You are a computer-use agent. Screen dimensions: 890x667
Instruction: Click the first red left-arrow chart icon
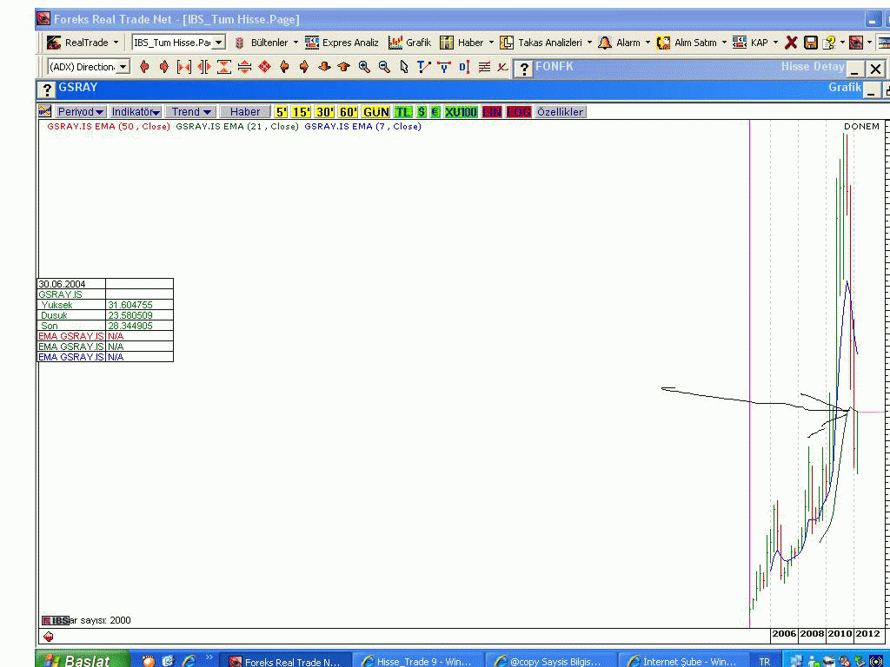(144, 67)
